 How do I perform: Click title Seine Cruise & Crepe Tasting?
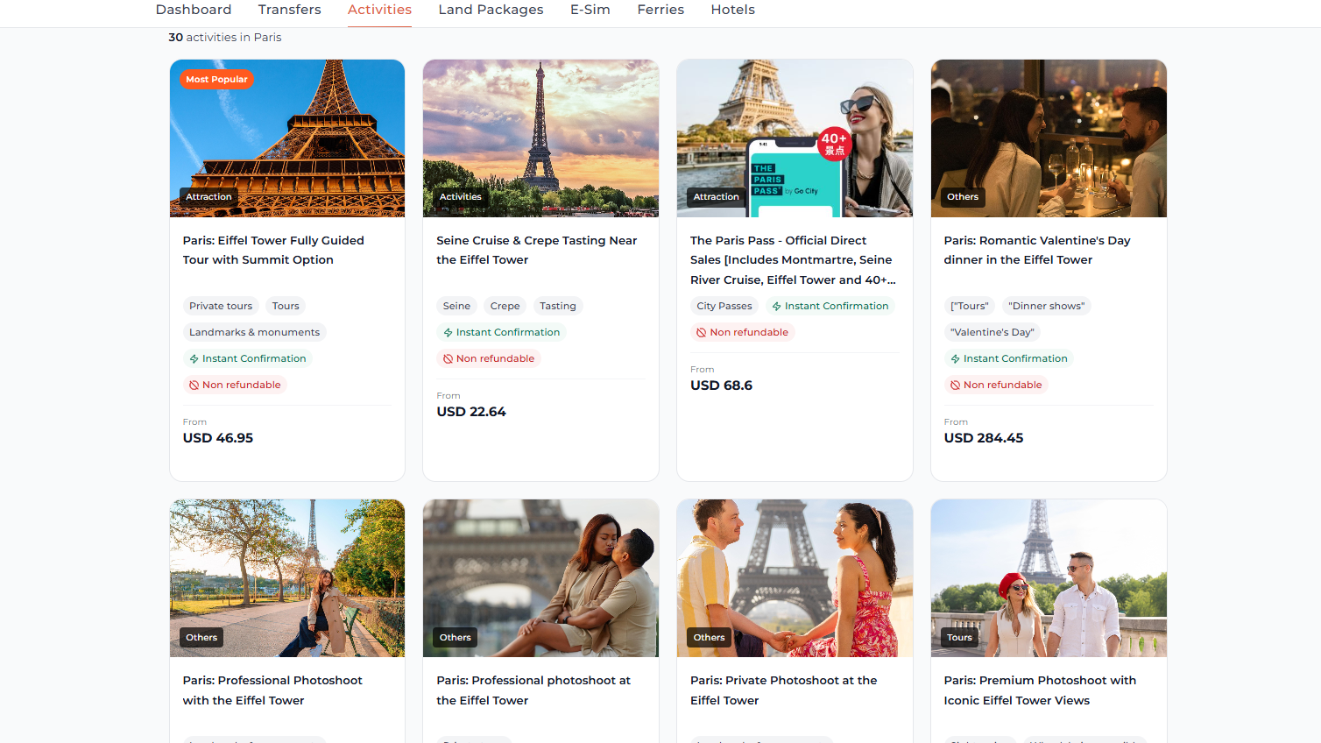pyautogui.click(x=537, y=250)
